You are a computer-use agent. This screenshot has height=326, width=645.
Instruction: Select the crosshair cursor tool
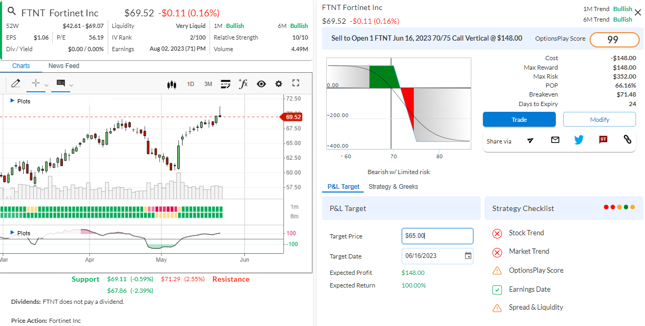(36, 83)
